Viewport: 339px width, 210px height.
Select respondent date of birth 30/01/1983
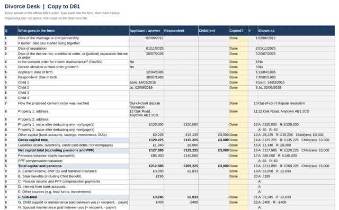pos(146,77)
